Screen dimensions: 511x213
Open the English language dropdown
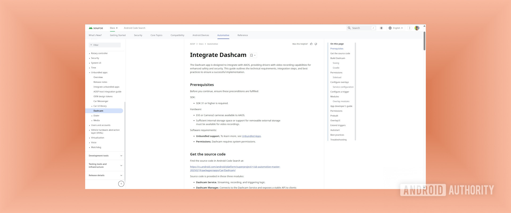pyautogui.click(x=398, y=28)
